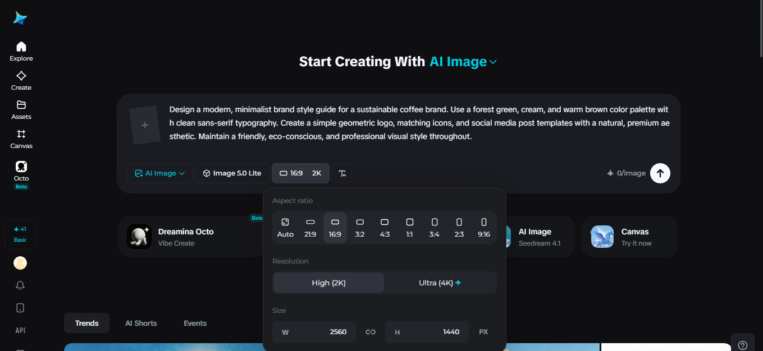Open the mobile app icon
This screenshot has height=351, width=763.
click(20, 308)
